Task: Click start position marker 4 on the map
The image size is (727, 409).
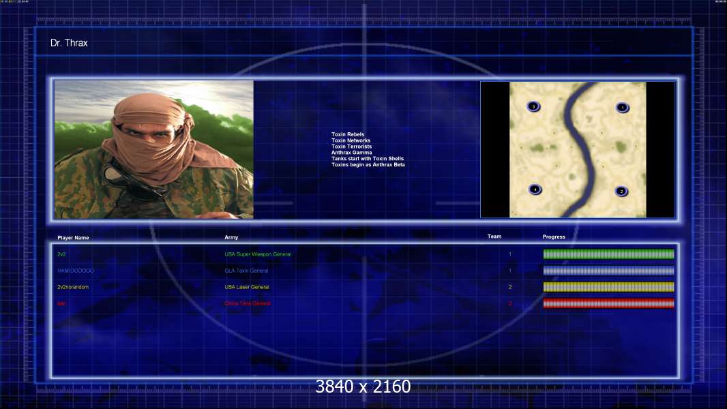Action: point(535,190)
